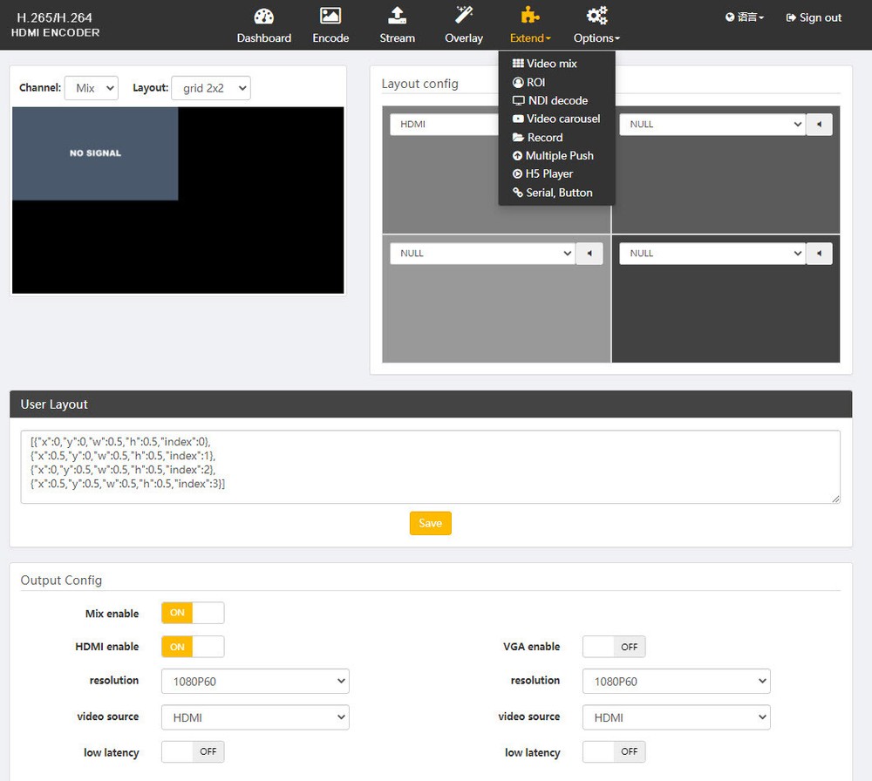The image size is (872, 781).
Task: Expand the HDMI resolution 1080P60 dropdown
Action: pos(255,681)
